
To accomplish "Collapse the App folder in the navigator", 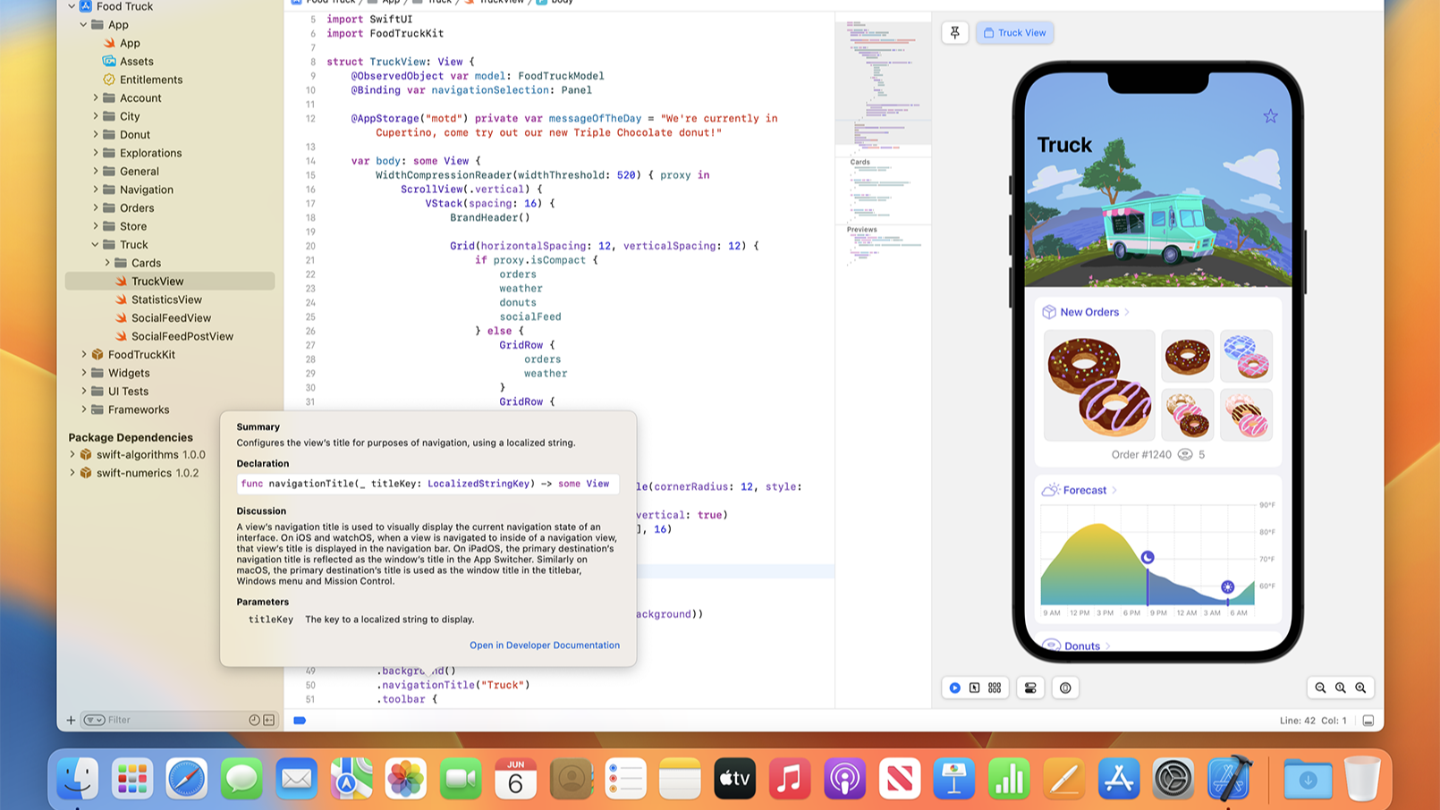I will 81,24.
